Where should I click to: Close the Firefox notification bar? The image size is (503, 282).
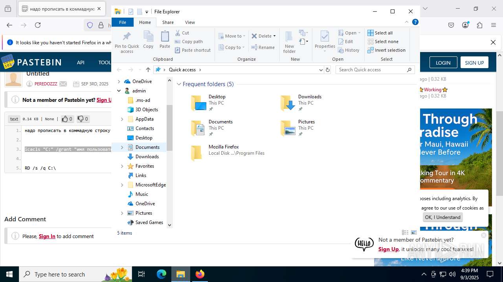tap(493, 42)
